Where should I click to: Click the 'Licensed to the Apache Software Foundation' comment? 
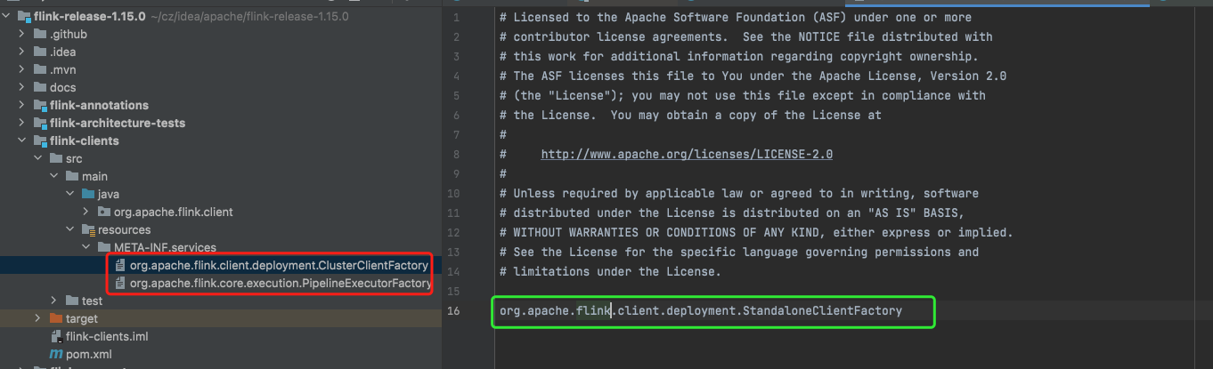pyautogui.click(x=735, y=18)
